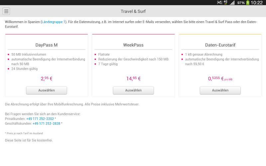Viewport: 266px width, 166px height.
Task: Tap the 4G network indicator icon
Action: [225, 3]
